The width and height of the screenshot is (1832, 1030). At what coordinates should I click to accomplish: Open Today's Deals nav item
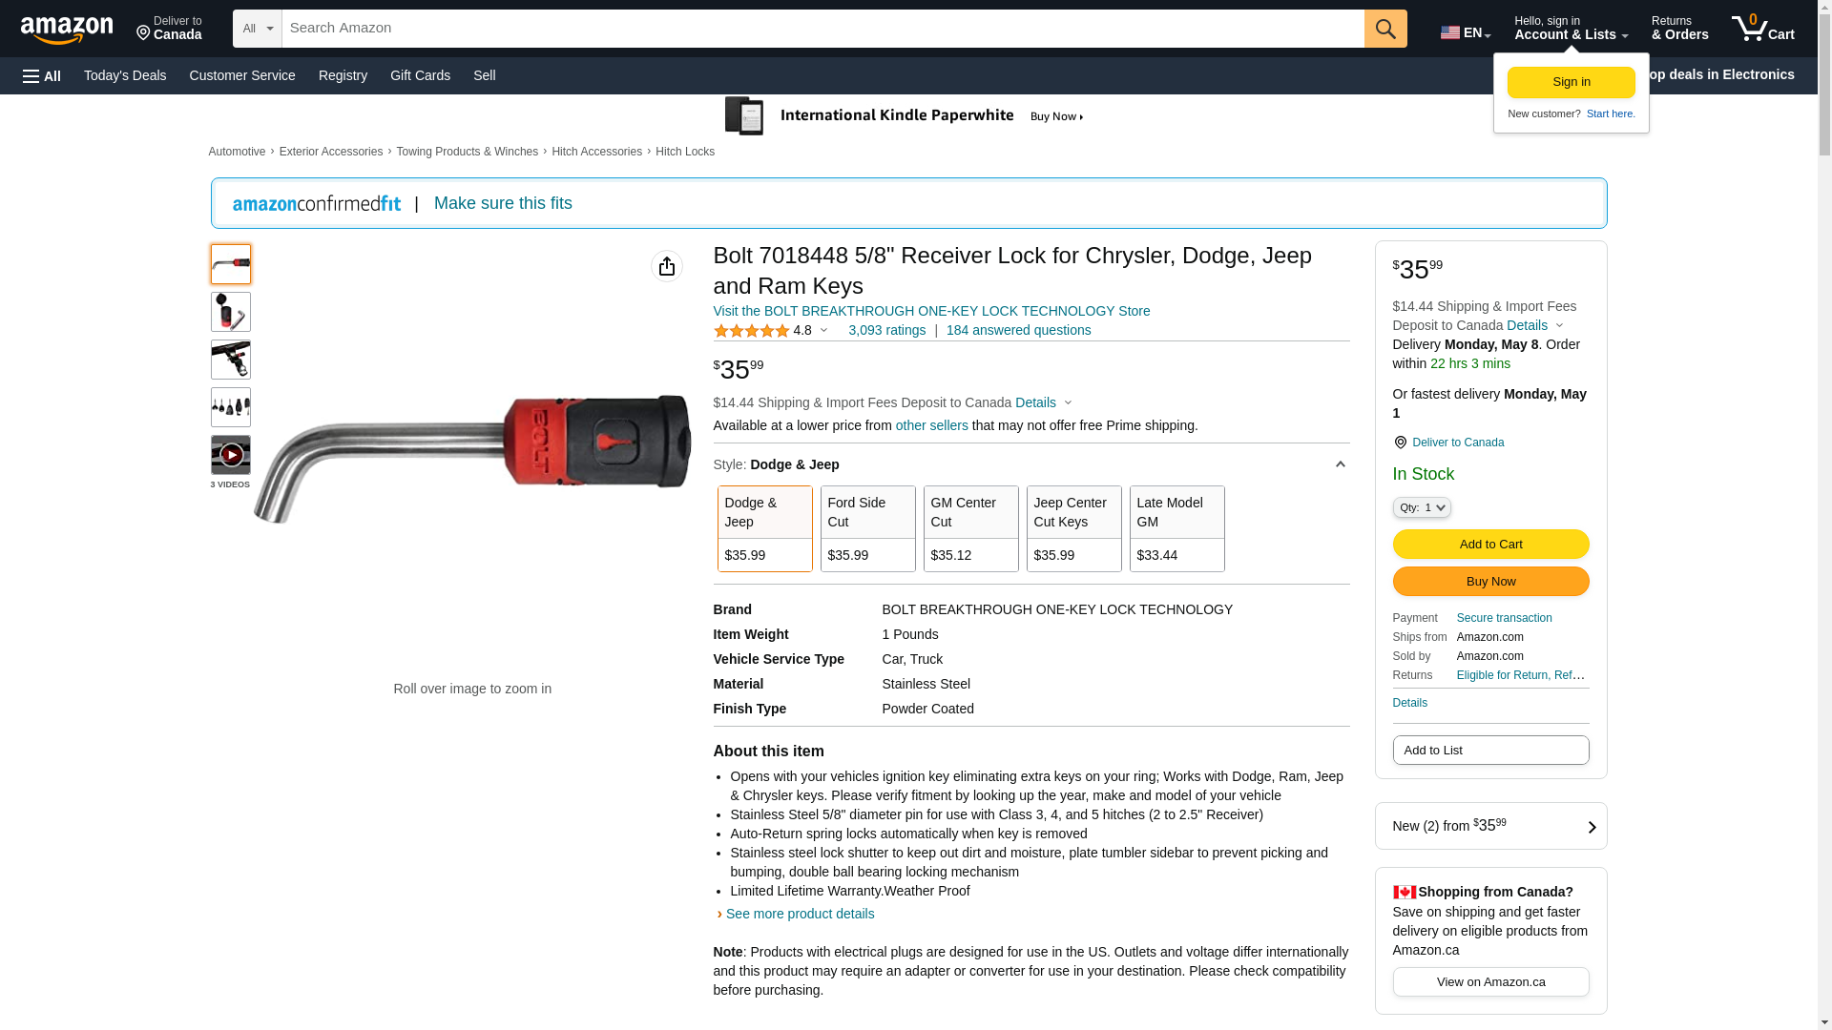coord(125,75)
